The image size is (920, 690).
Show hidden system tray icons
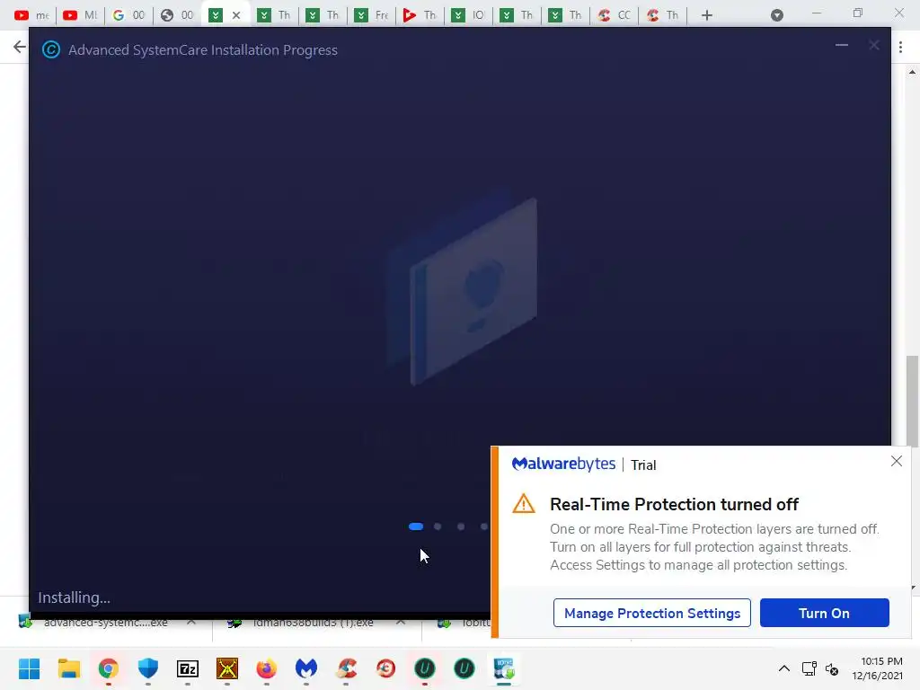click(x=783, y=668)
